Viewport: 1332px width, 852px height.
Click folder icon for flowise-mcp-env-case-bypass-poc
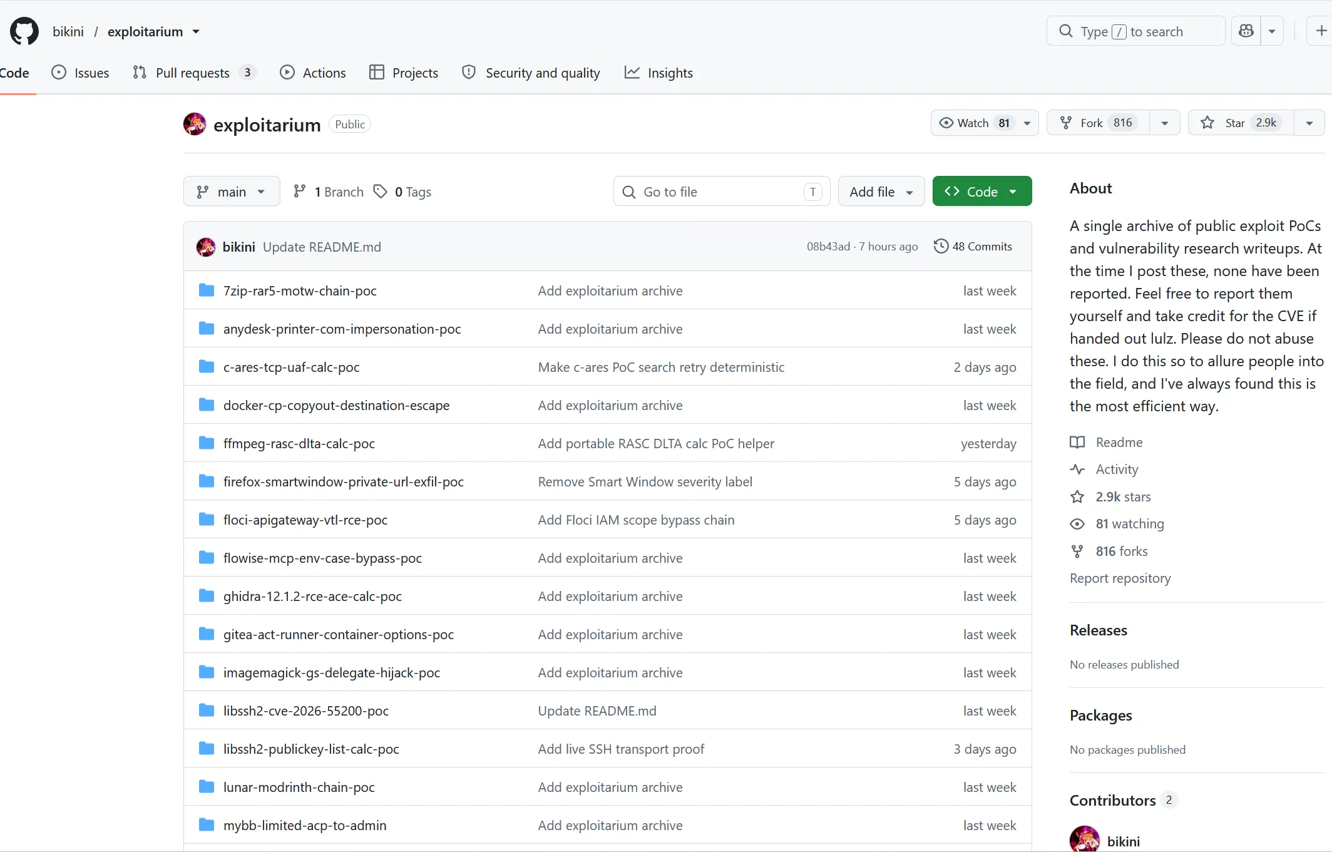pyautogui.click(x=207, y=557)
